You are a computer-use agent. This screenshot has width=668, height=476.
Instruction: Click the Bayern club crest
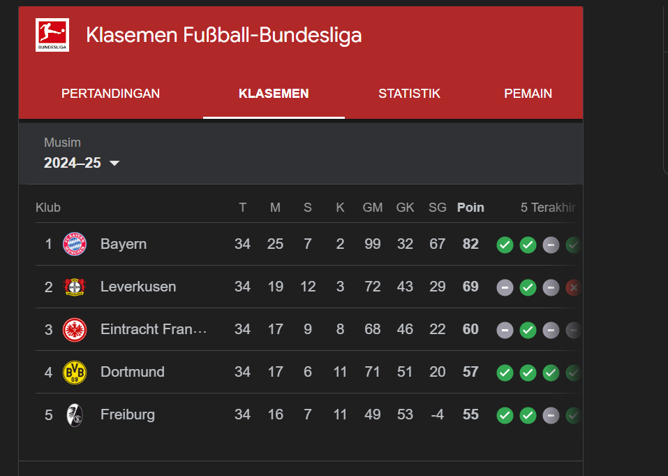[75, 244]
